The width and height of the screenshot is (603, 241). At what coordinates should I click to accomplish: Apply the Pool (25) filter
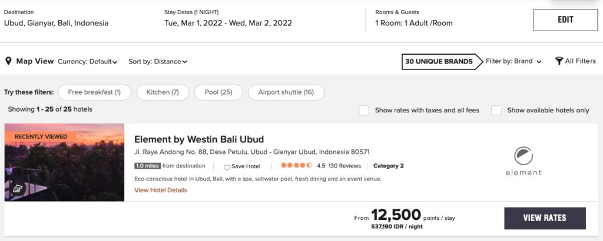(218, 92)
